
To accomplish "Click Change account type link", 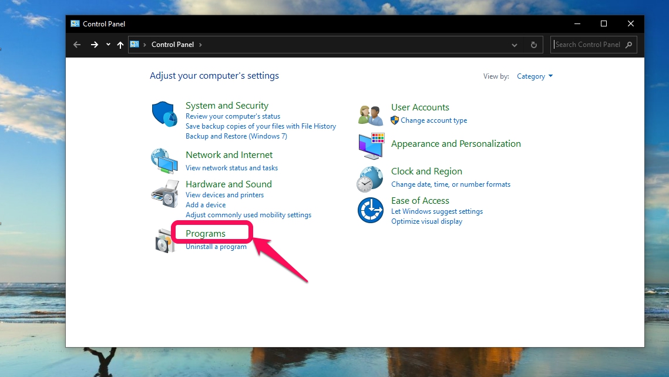I will 434,120.
